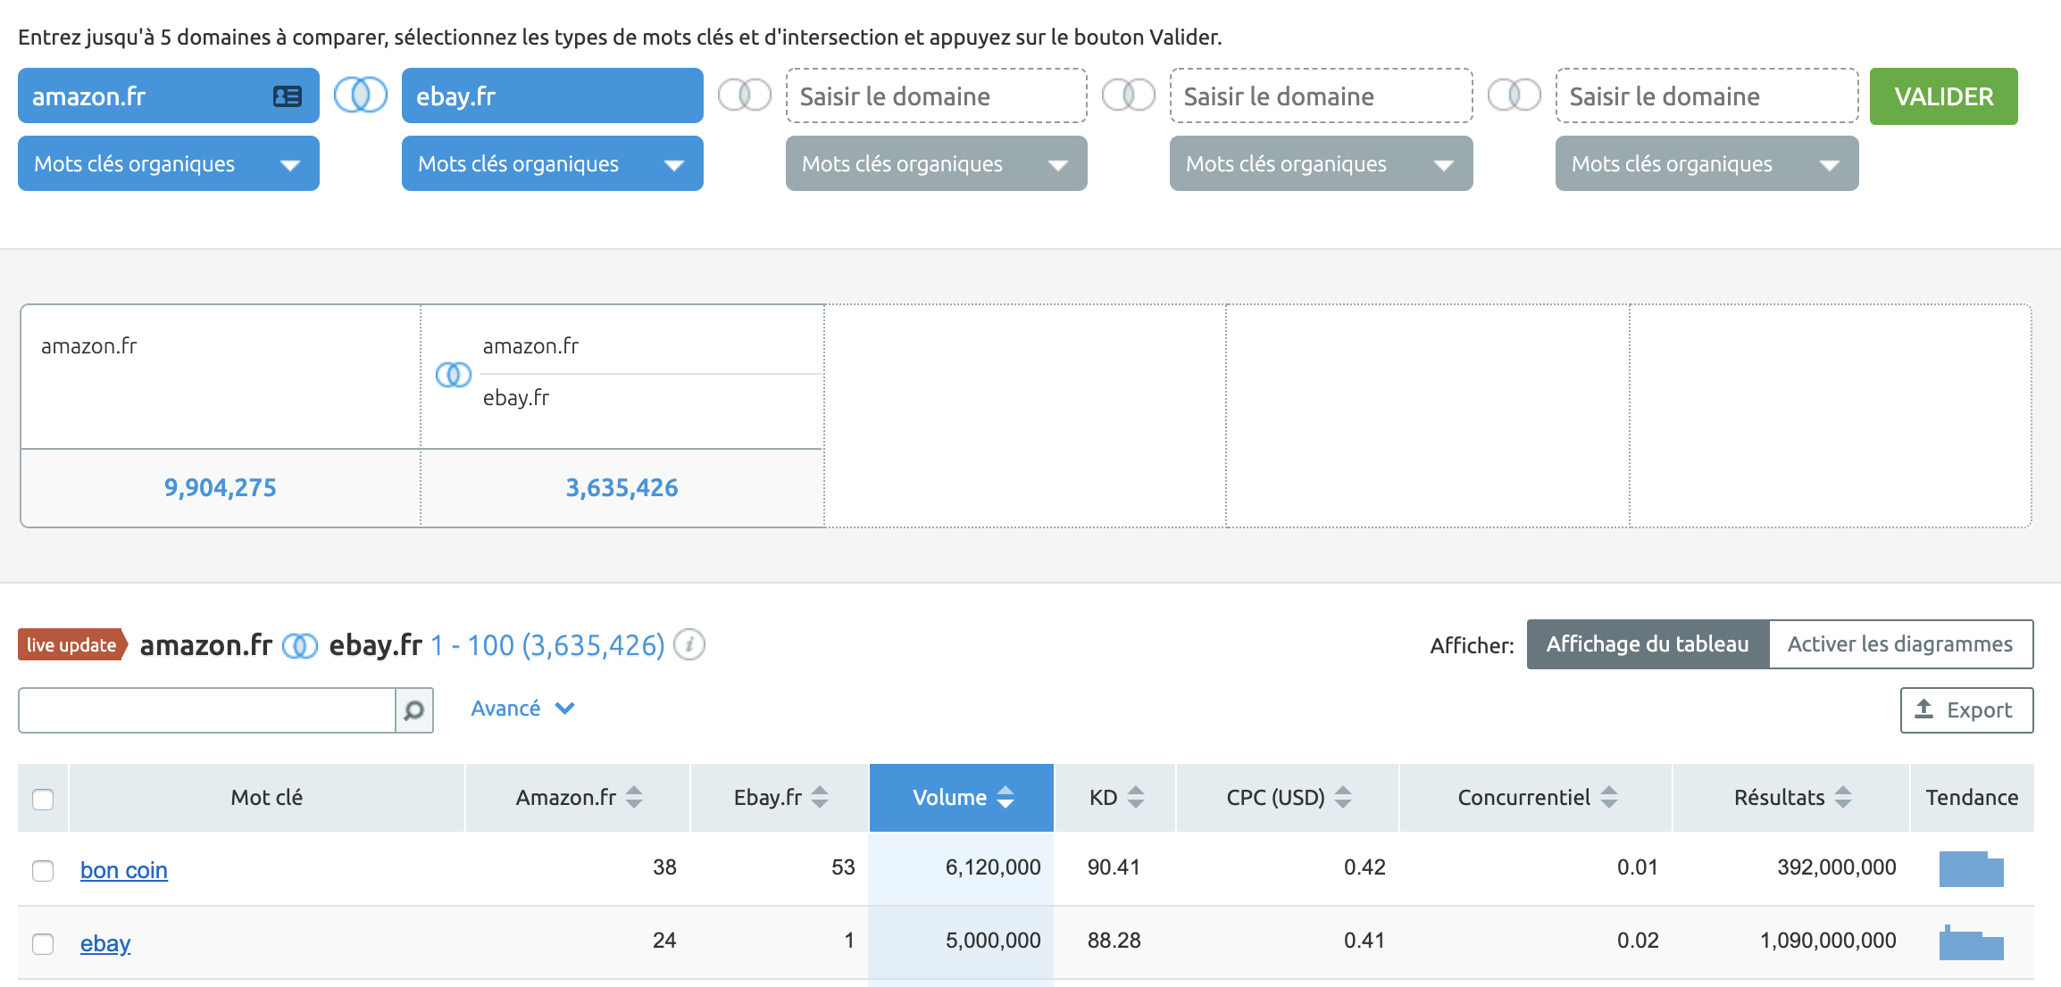The width and height of the screenshot is (2061, 987).
Task: Click the magnifier search icon in filter box
Action: pyautogui.click(x=414, y=710)
